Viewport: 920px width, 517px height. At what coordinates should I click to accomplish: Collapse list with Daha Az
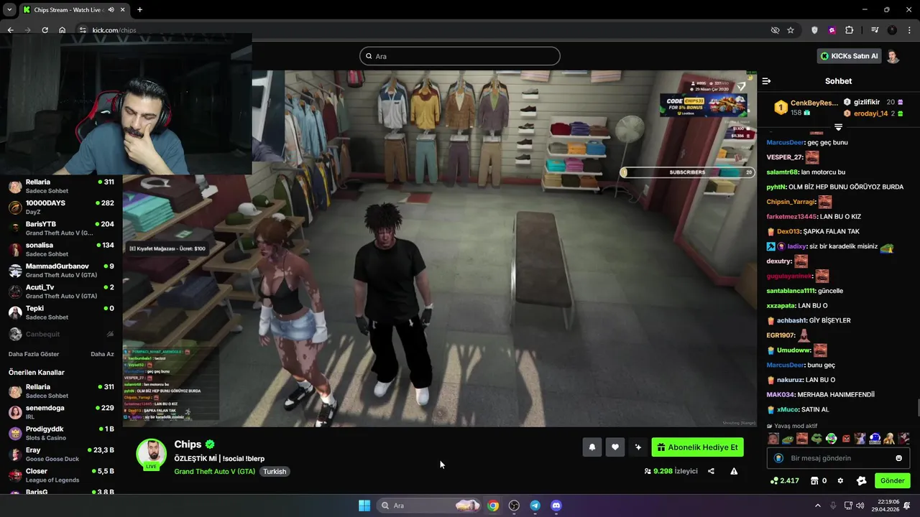point(102,354)
